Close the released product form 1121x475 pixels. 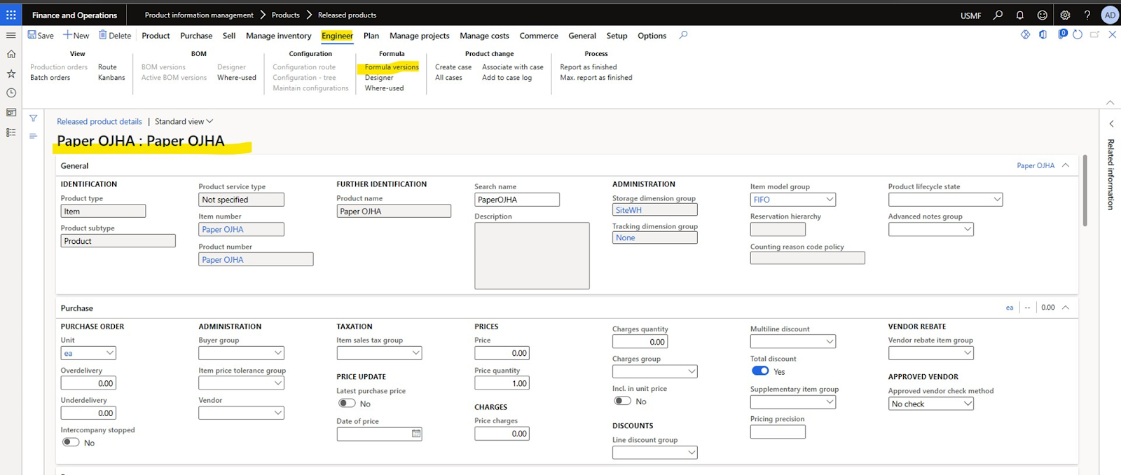(x=1112, y=34)
